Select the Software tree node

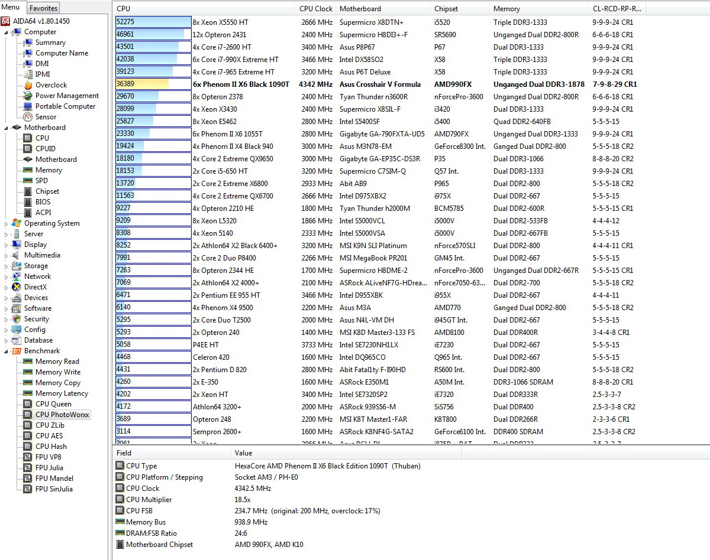click(x=38, y=308)
